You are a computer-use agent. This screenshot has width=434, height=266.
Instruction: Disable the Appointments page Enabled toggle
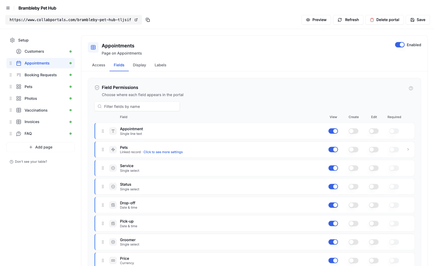coord(400,45)
